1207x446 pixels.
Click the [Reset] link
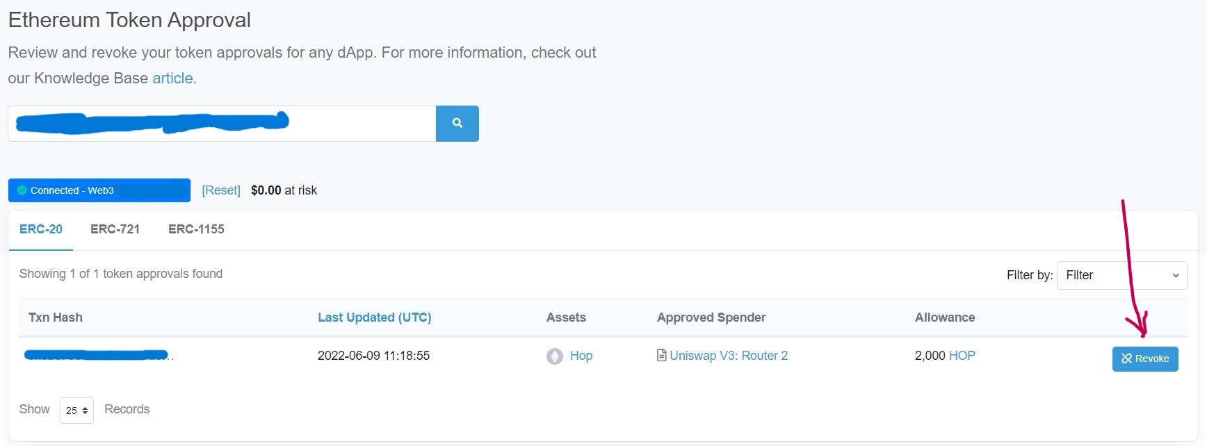[x=221, y=190]
